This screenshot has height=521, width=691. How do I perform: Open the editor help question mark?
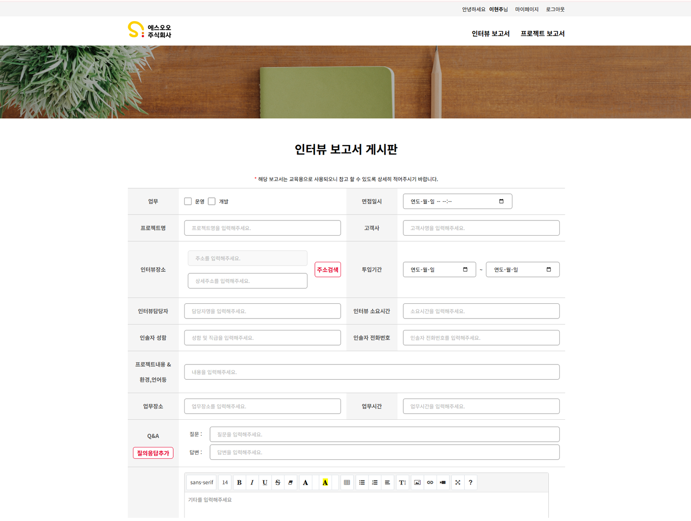(470, 482)
